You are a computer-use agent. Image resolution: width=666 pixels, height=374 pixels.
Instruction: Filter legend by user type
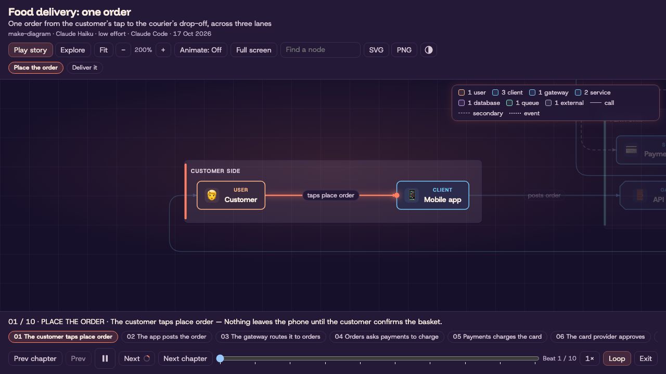(472, 92)
